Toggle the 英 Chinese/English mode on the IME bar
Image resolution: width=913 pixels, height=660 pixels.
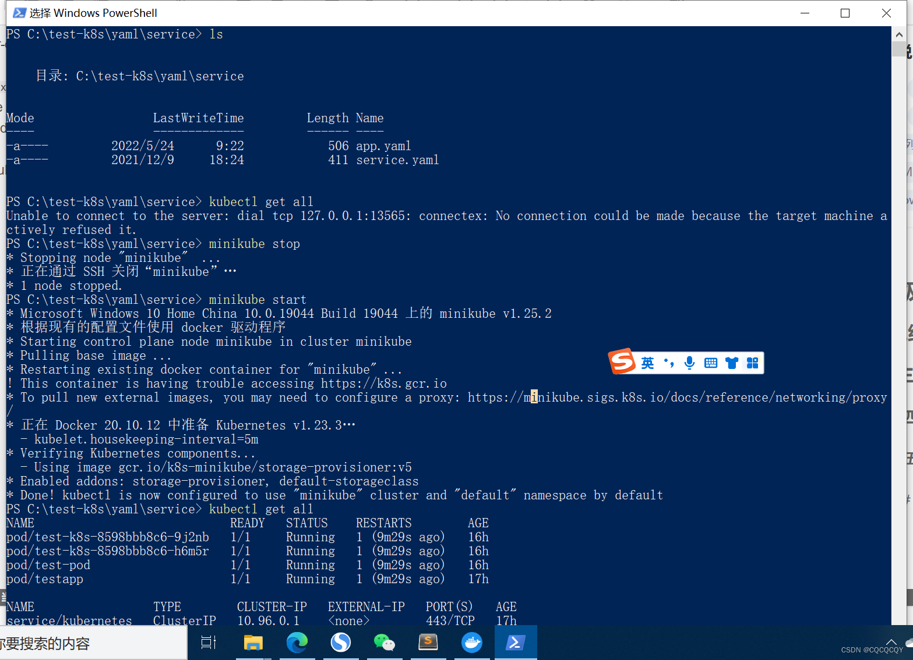point(647,363)
